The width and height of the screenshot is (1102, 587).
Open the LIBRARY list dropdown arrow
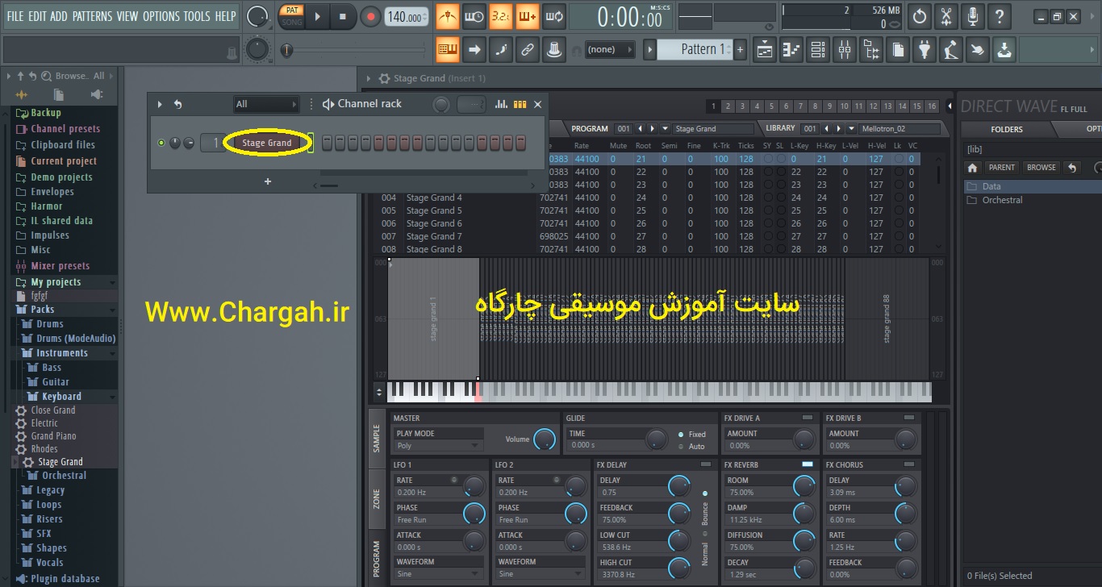[x=851, y=128]
